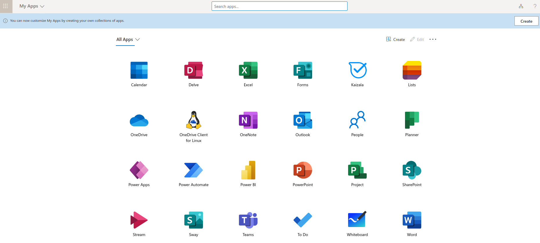
Task: Open the Power Automate app
Action: [193, 170]
